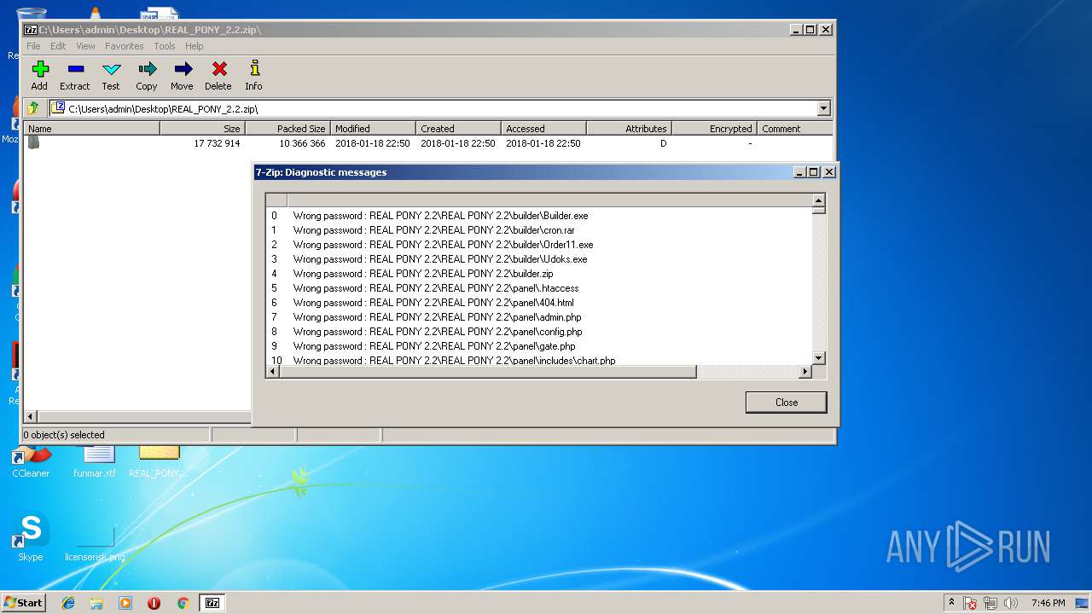The image size is (1092, 614).
Task: Select message for panel\.htaccess
Action: pyautogui.click(x=539, y=288)
